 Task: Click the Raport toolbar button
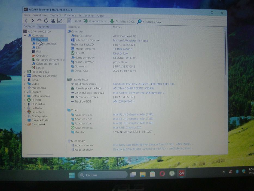74,21
